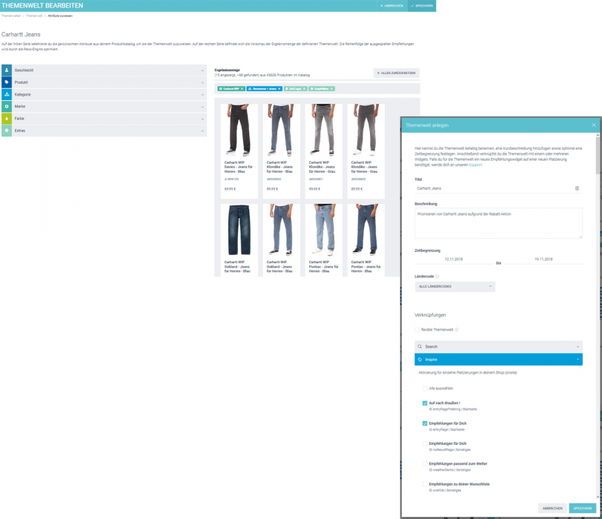Viewport: 602px width, 519px height.
Task: Click the Verknüpfungen heading in dialog
Action: tap(430, 315)
